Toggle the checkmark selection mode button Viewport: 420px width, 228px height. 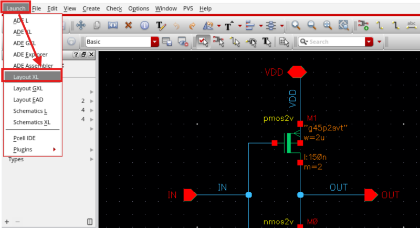[203, 42]
